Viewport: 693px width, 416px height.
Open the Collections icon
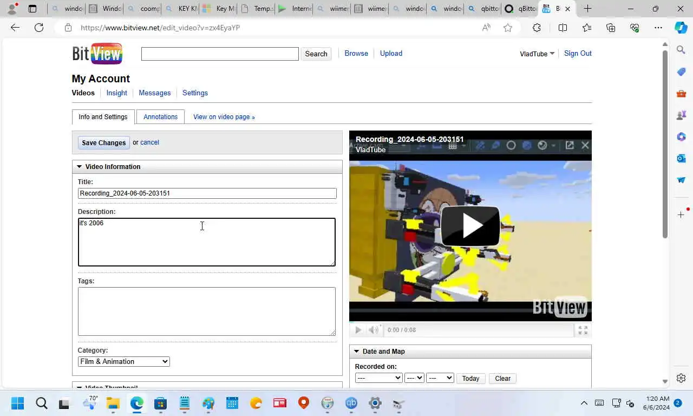coord(611,28)
